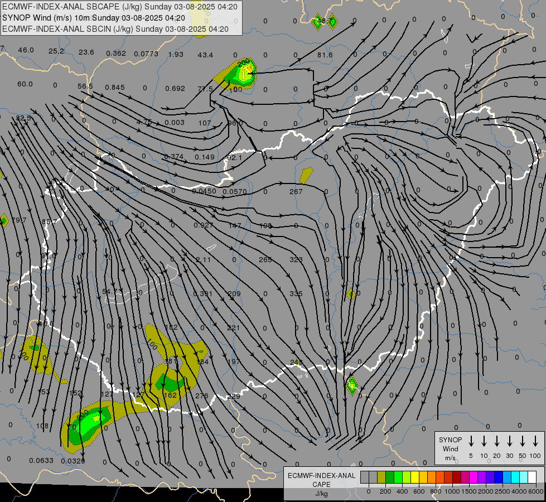This screenshot has height=502, width=546.
Task: Click the 56.5 value on the map
Action: [85, 86]
